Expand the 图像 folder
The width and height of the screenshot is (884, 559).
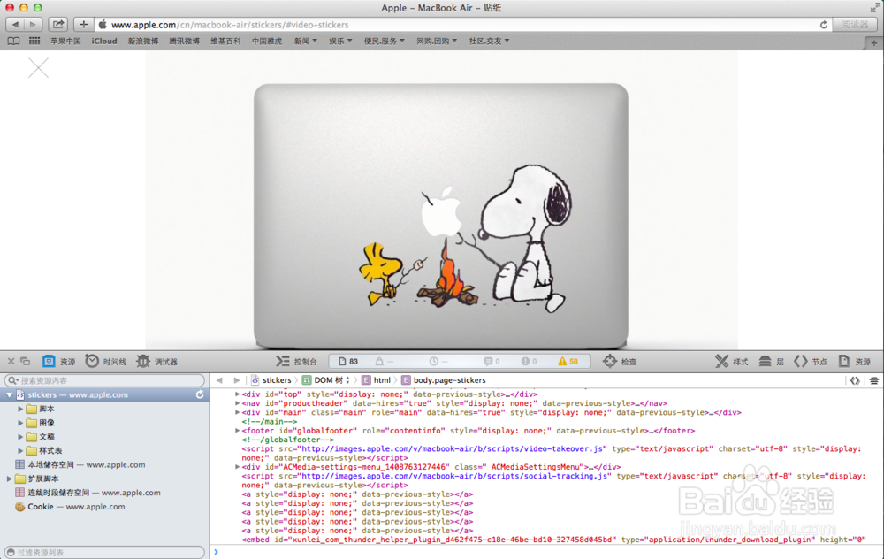click(x=20, y=423)
